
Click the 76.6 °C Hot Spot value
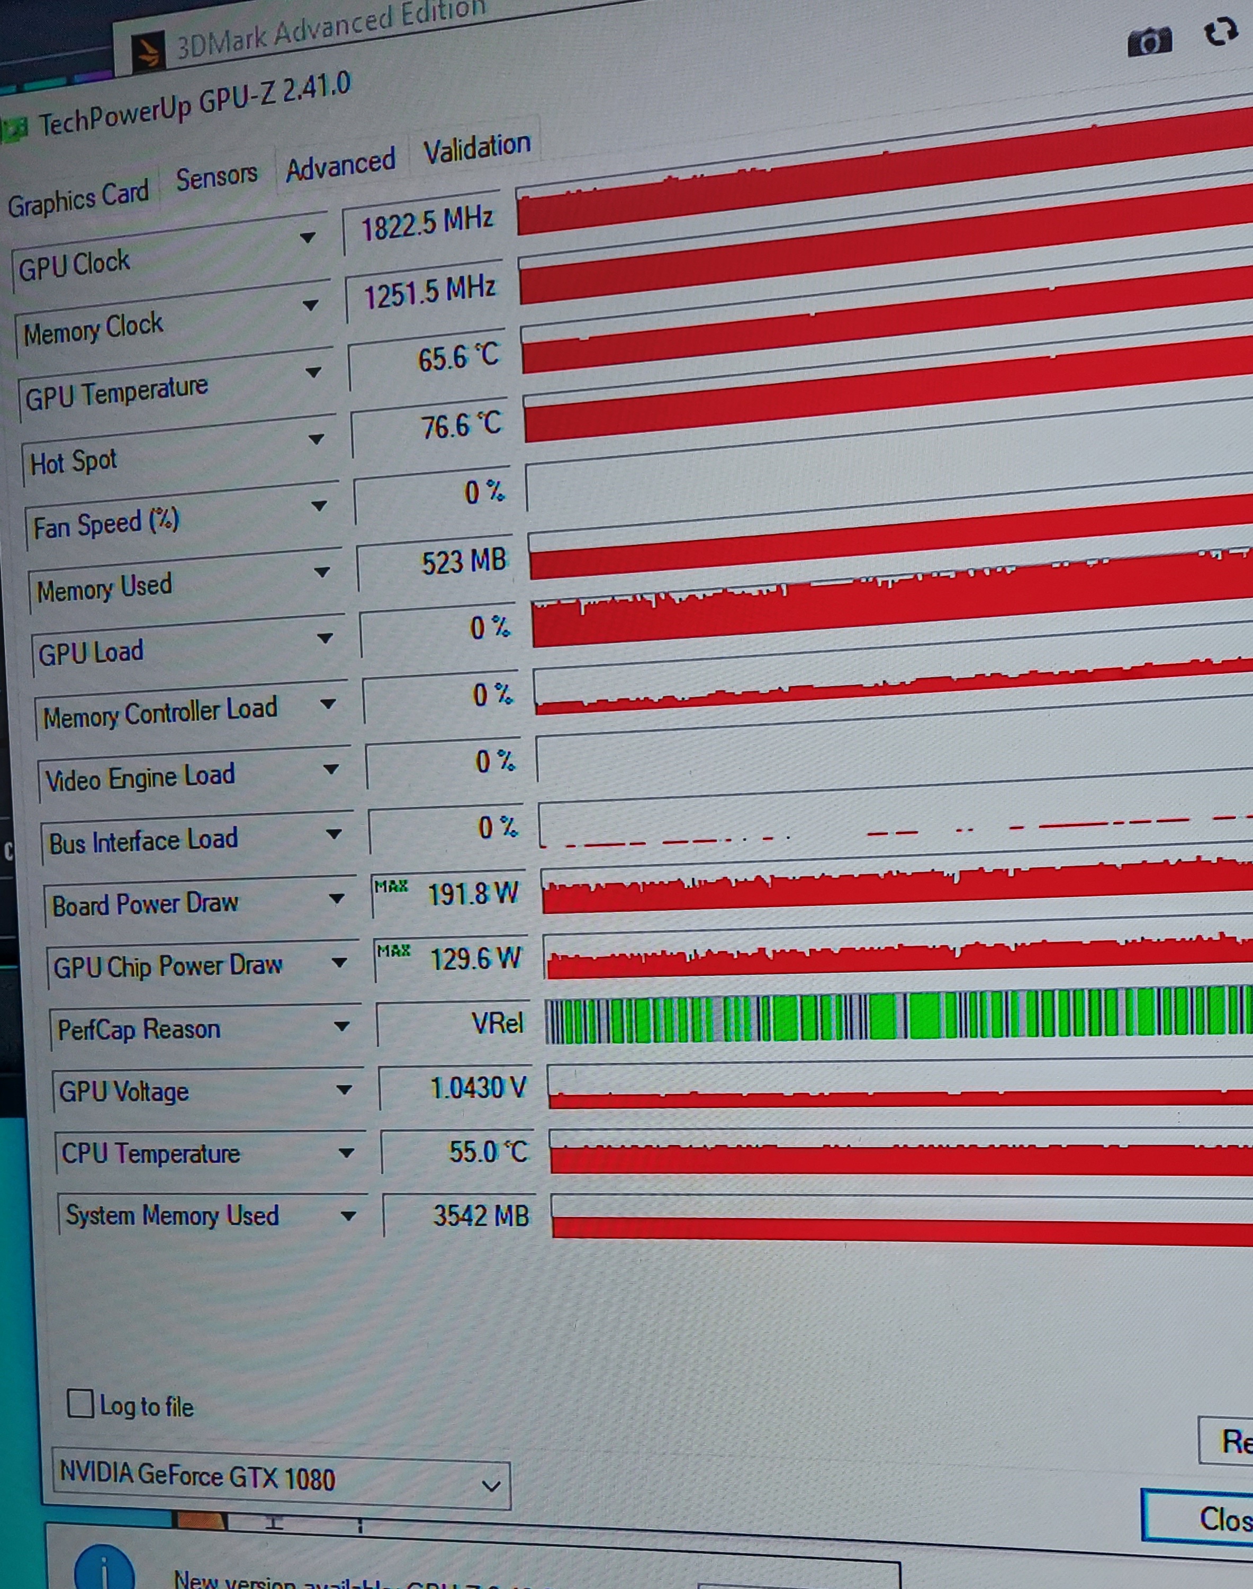point(462,426)
